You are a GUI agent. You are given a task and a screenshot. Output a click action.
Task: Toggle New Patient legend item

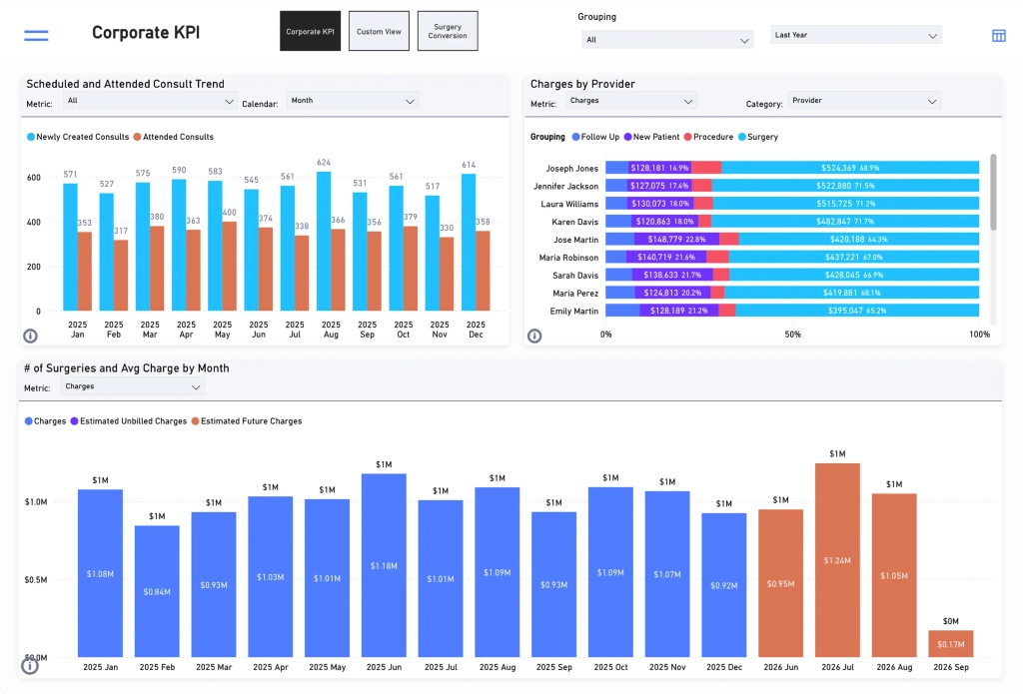pyautogui.click(x=651, y=137)
